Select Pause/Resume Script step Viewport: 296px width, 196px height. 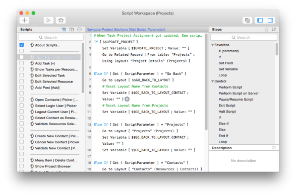pos(236,100)
